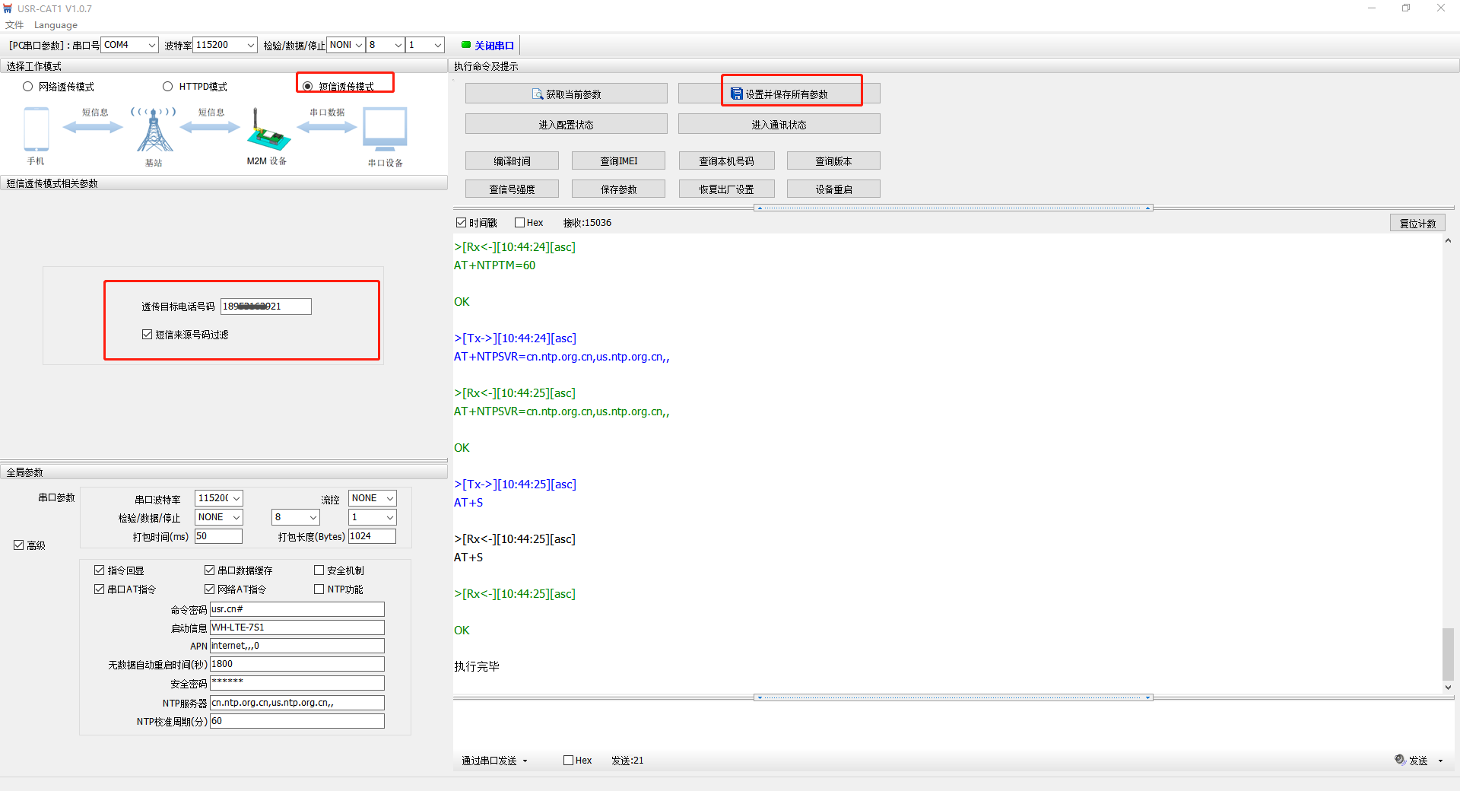Screen dimensions: 1460x791
Task: Click the scroll-up arrow of the log
Action: [1448, 240]
